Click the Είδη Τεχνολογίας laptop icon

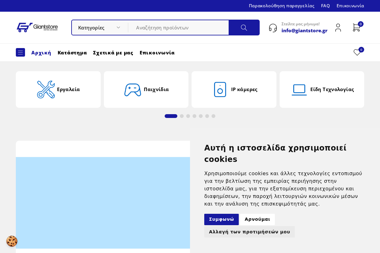[x=299, y=90]
